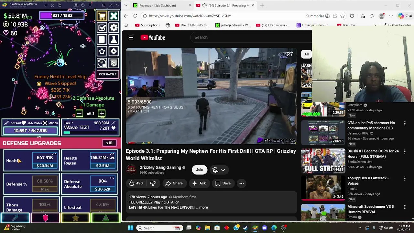Open the banner shield icon in game
The image size is (414, 233).
coord(114,63)
